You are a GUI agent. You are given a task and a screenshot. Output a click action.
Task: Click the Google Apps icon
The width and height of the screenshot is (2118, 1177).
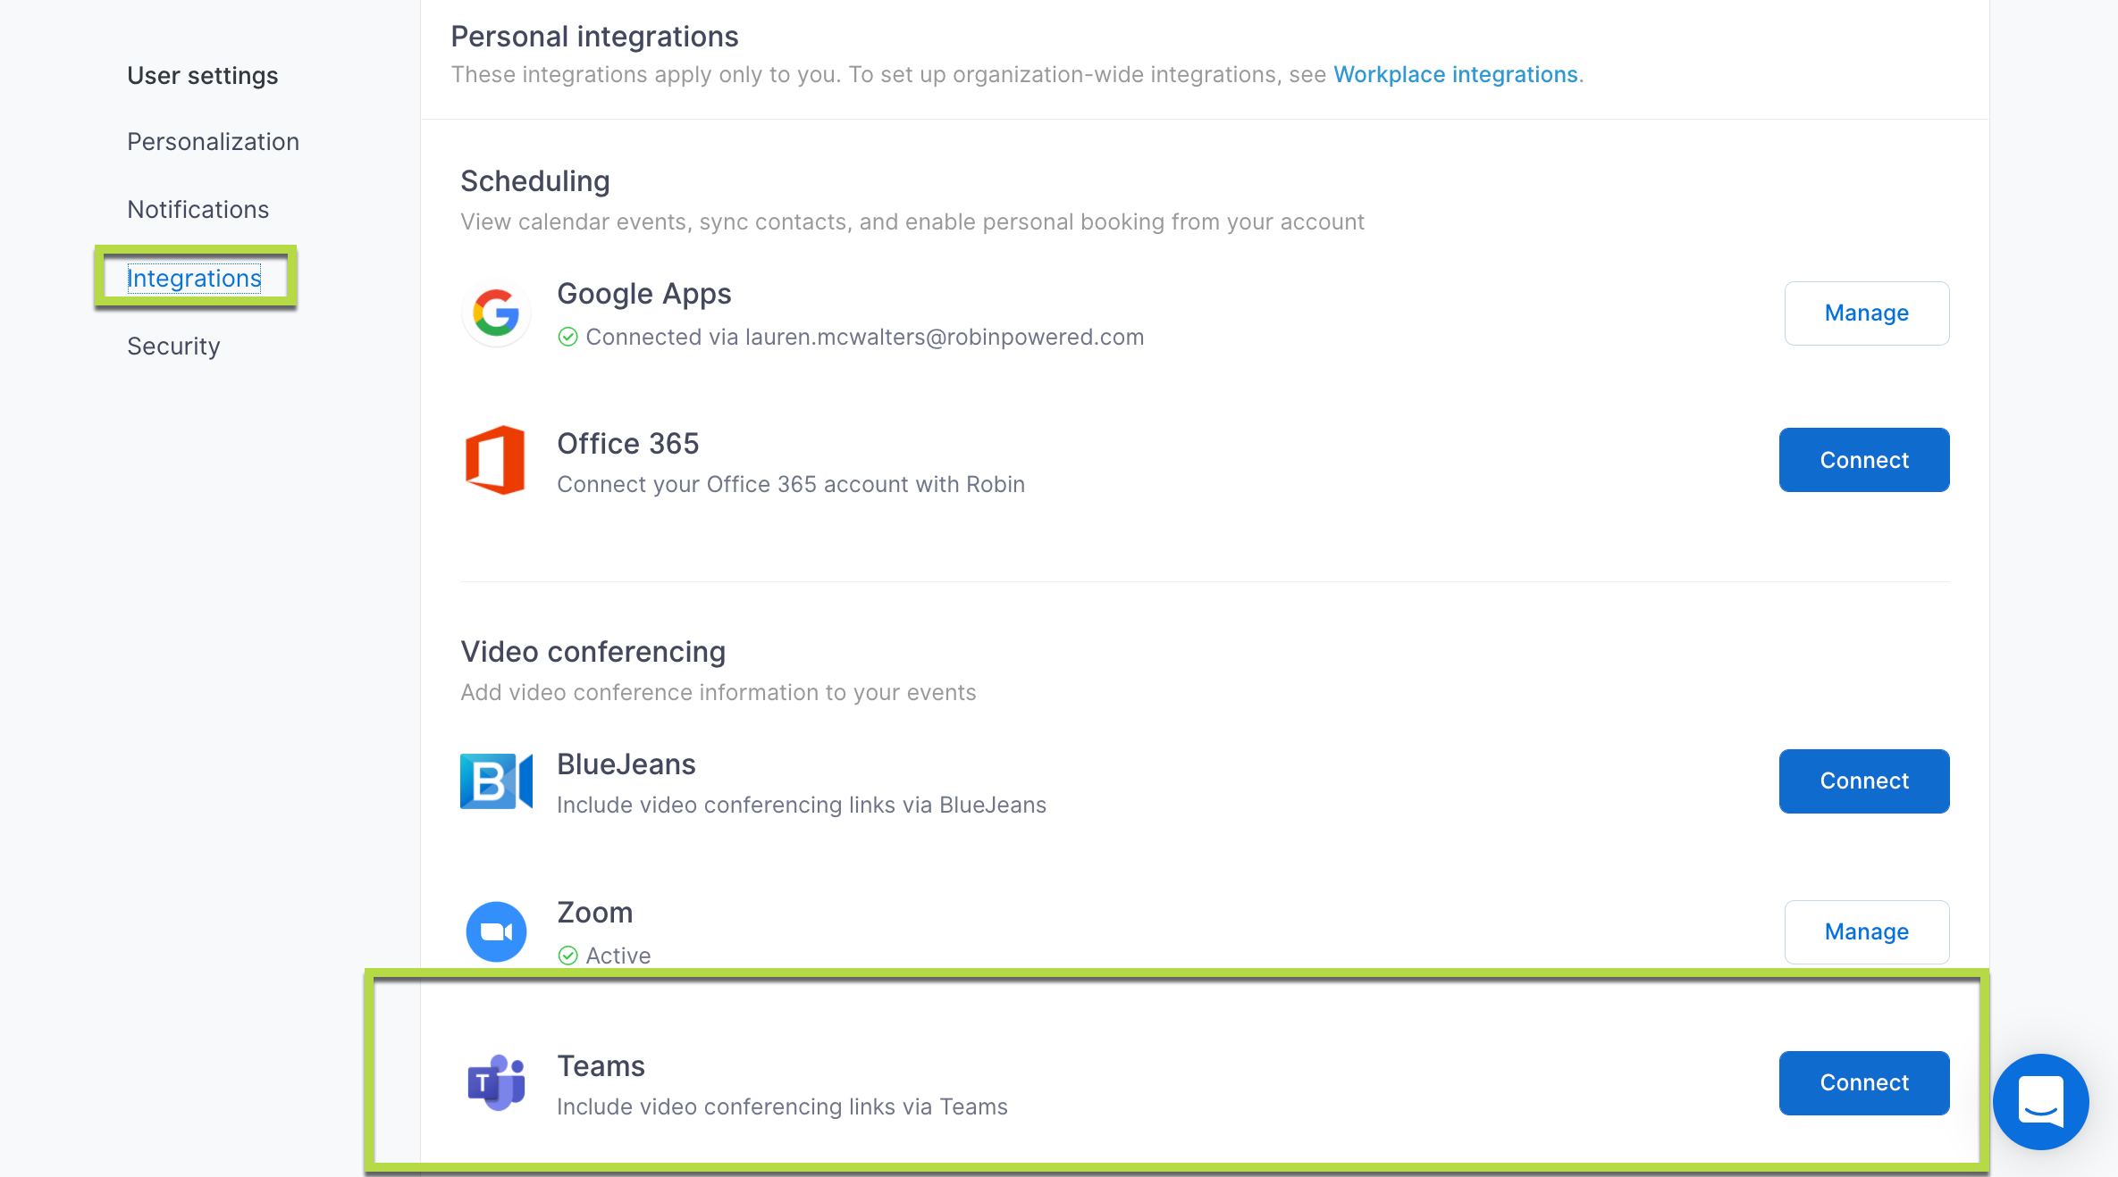pyautogui.click(x=496, y=313)
